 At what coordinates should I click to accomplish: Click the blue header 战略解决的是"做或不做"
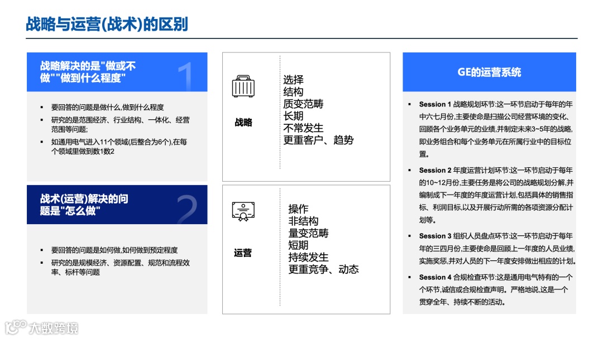(117, 72)
